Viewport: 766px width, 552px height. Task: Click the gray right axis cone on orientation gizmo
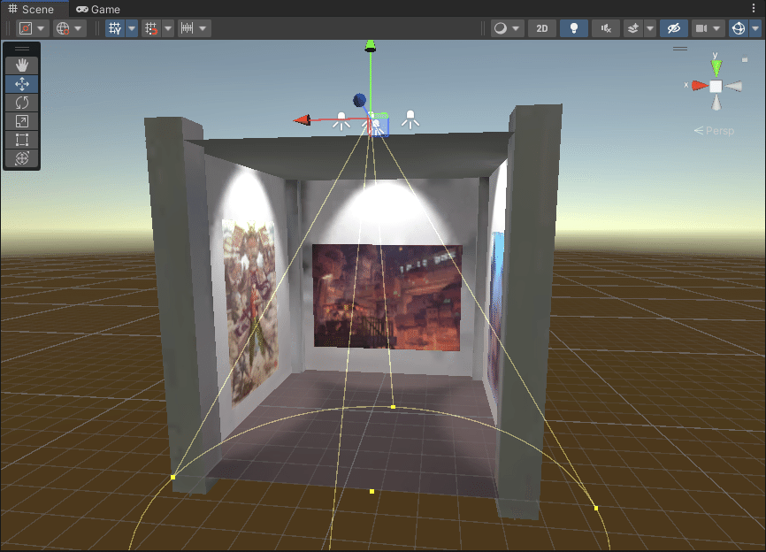[x=734, y=87]
